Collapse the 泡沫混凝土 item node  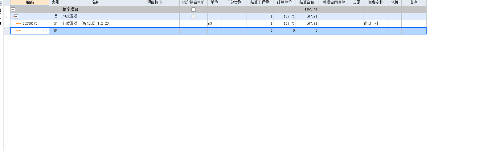point(16,17)
